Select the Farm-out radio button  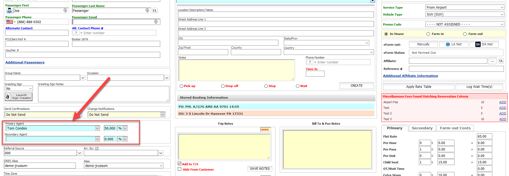click(465, 34)
